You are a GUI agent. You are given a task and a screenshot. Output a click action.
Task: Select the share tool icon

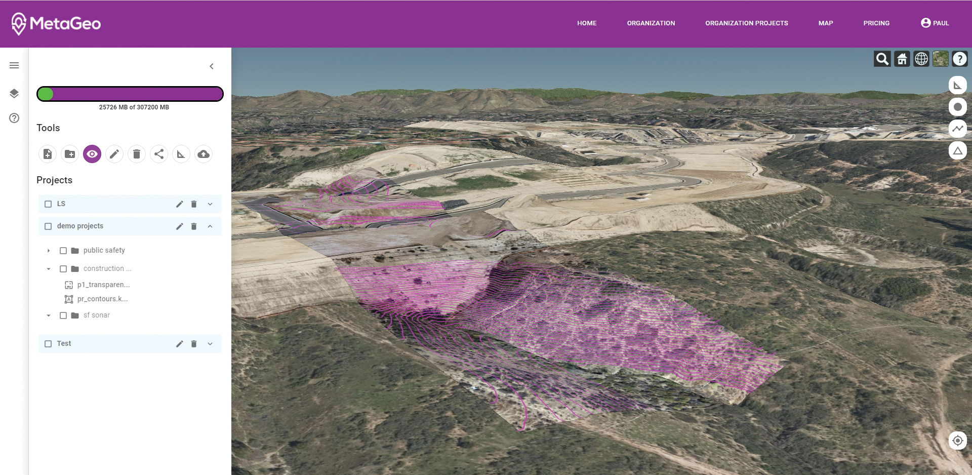159,154
